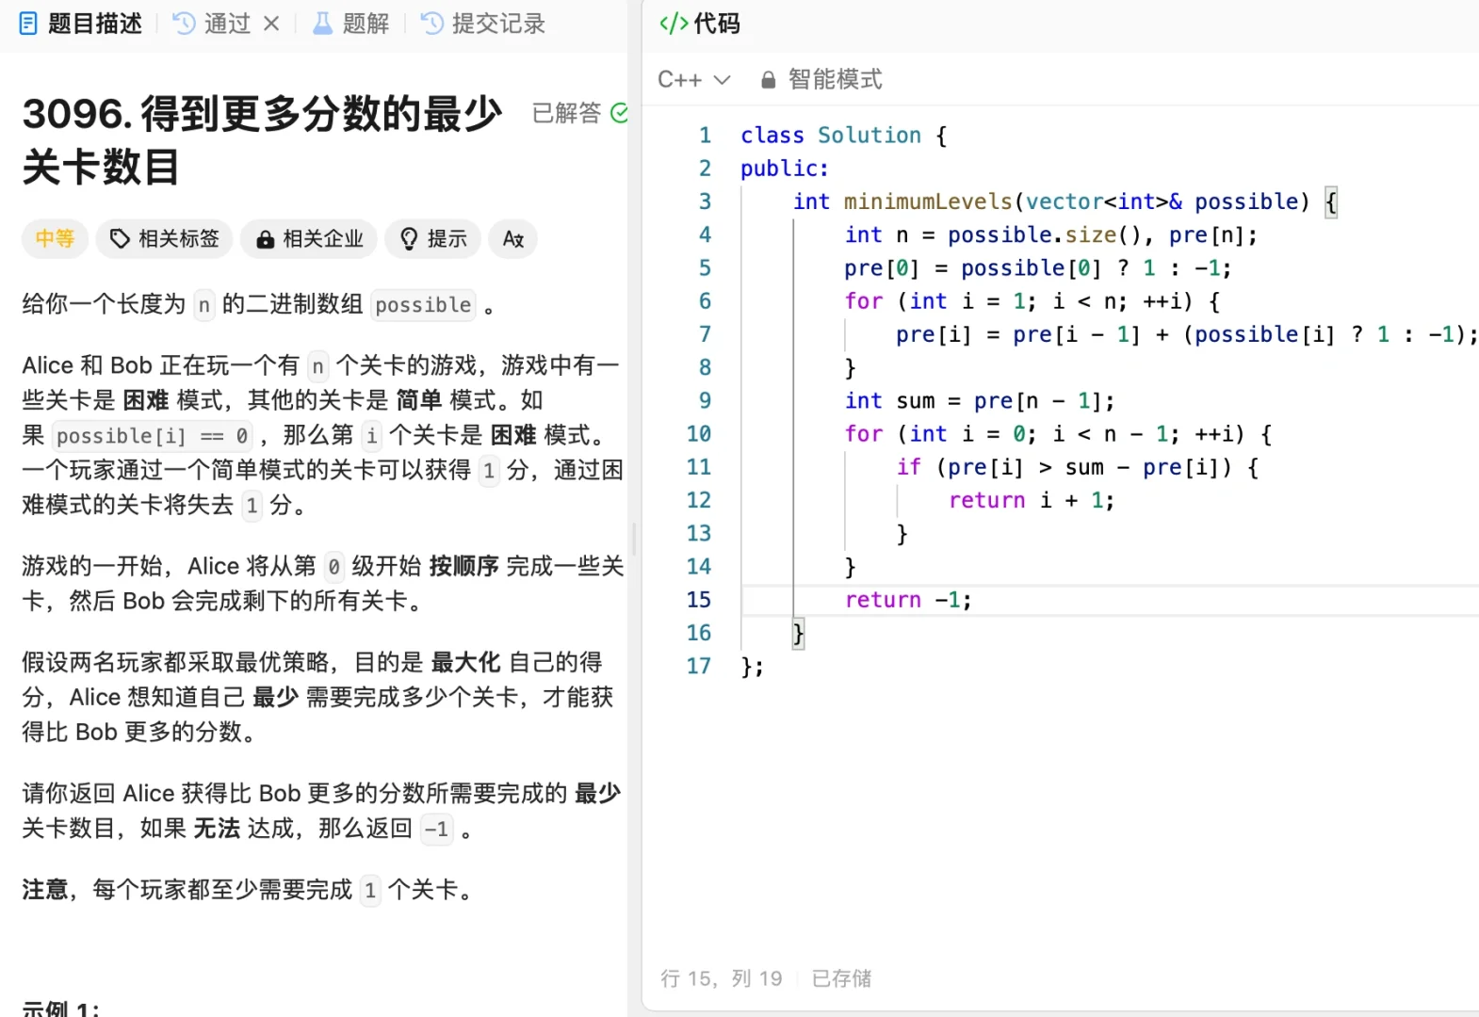The image size is (1479, 1017).
Task: Click the inline code 'possible[i] == 0'
Action: click(x=152, y=435)
